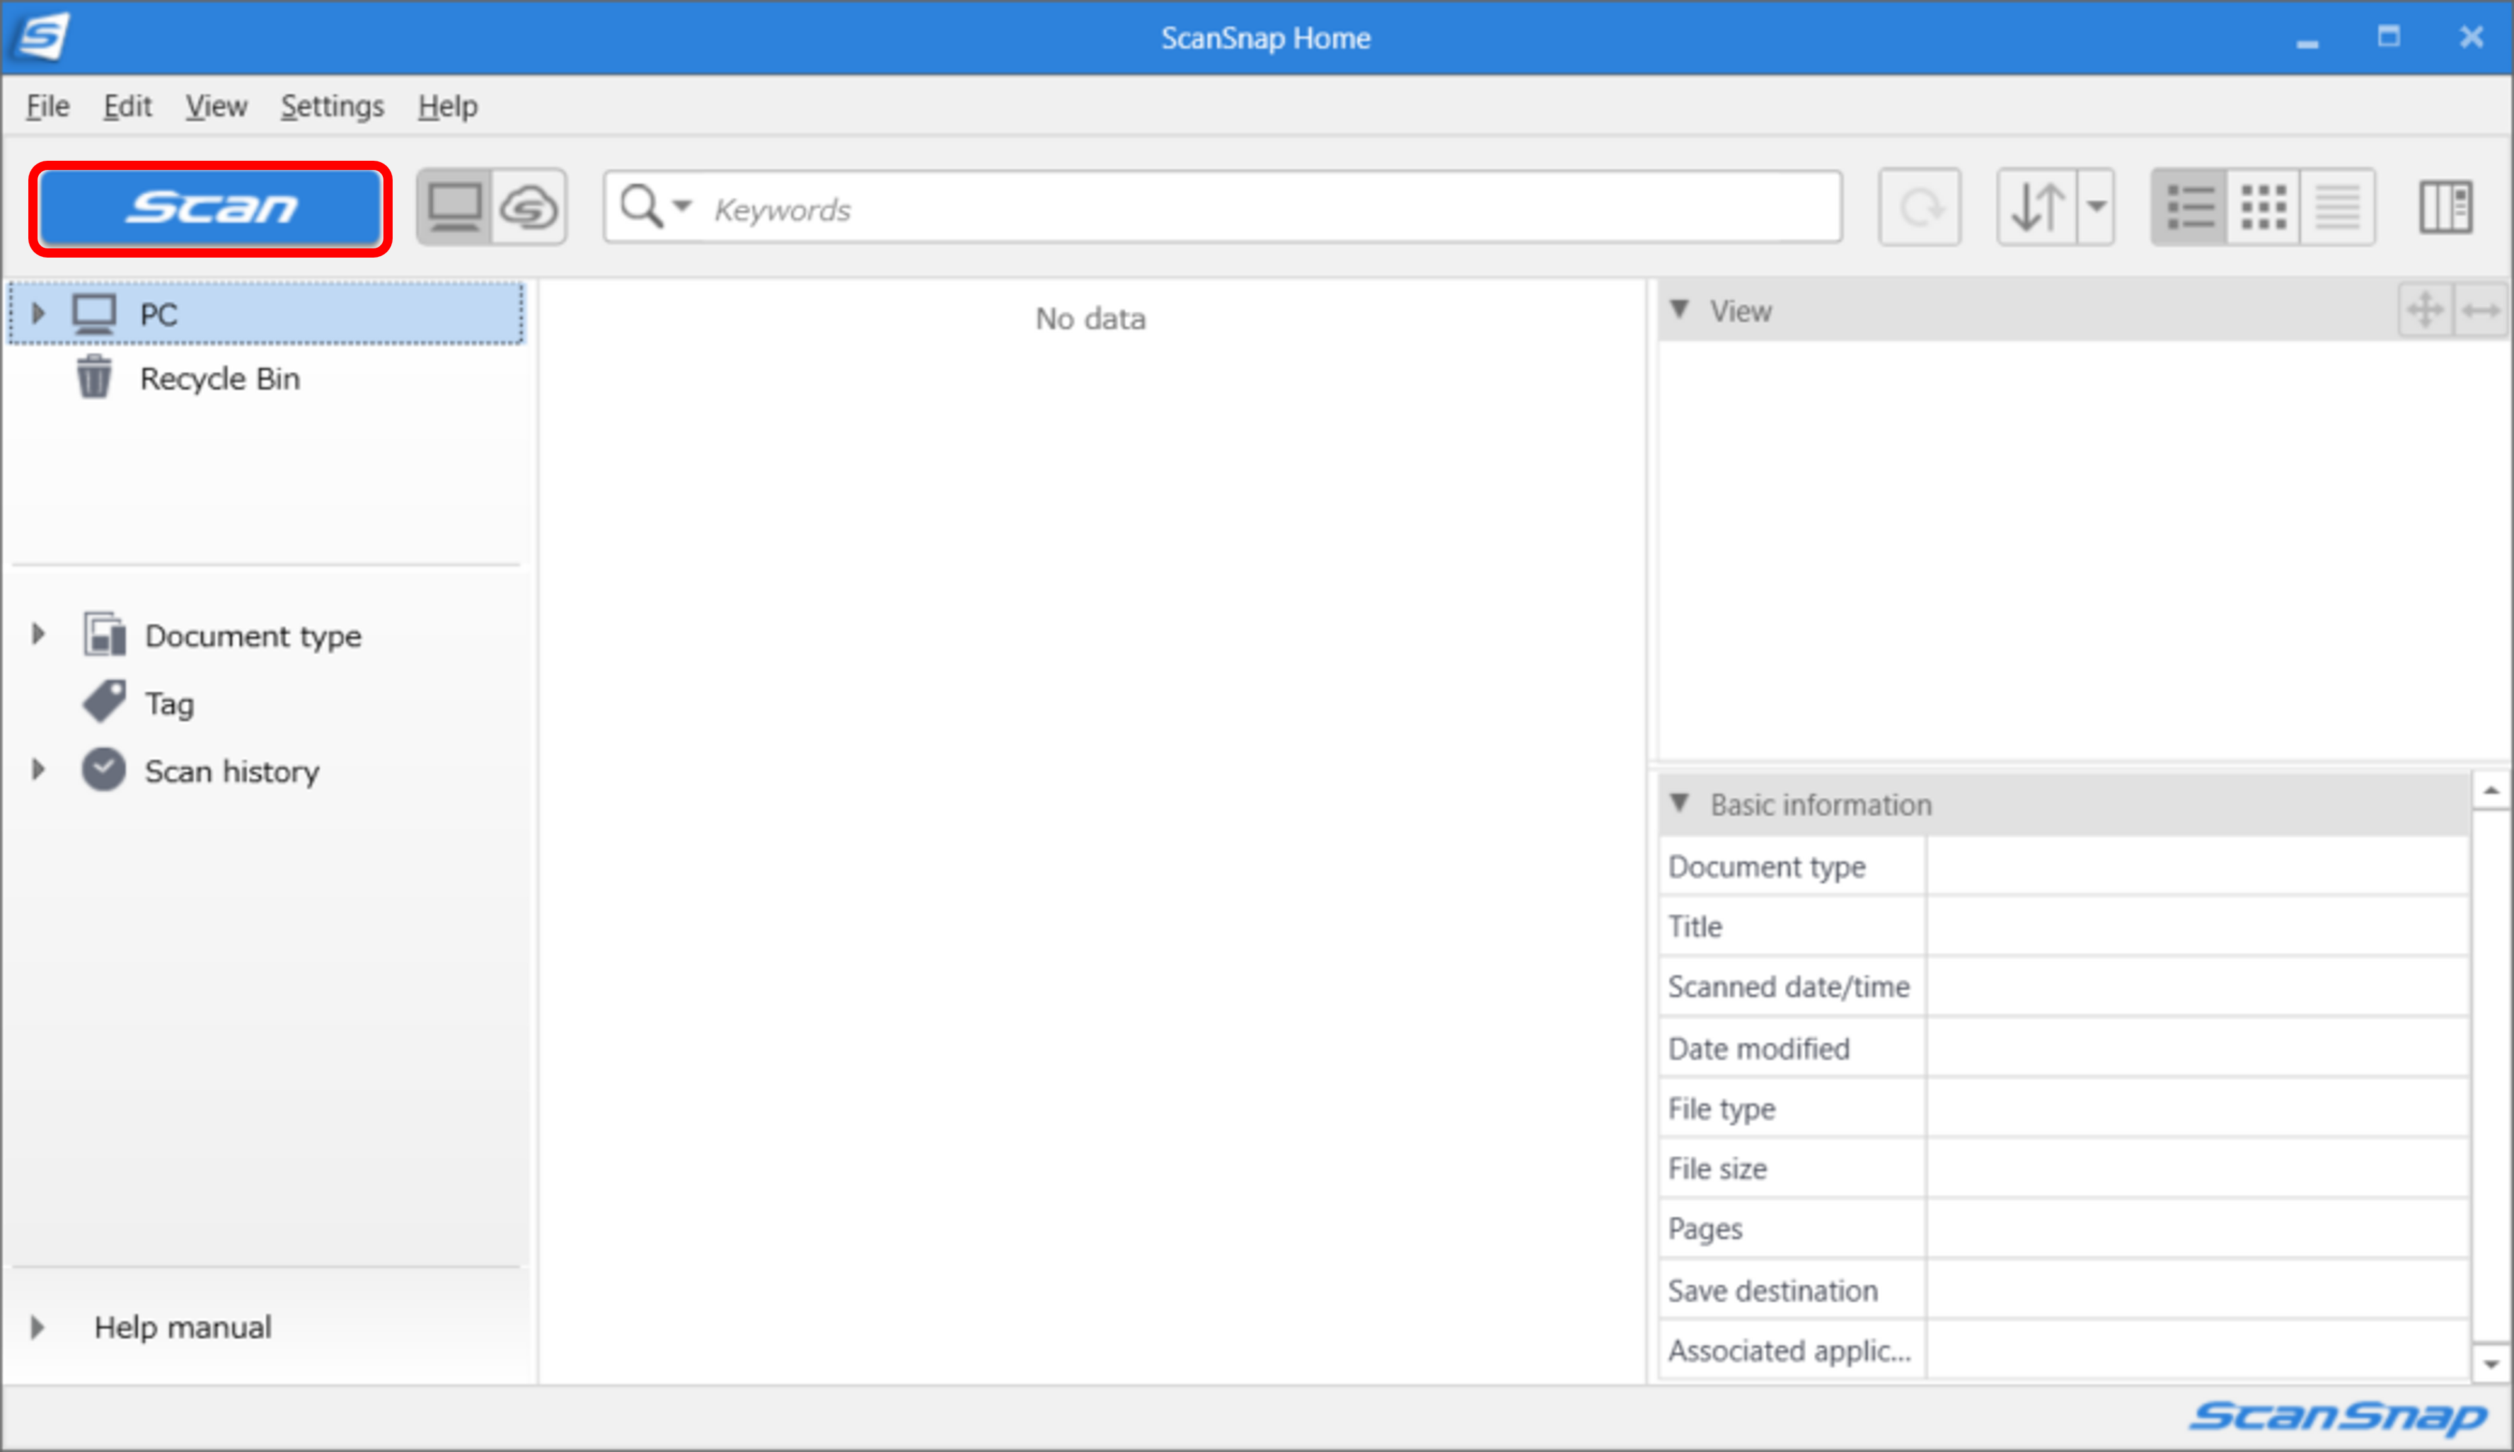Click fit-to-window arrows icon in View

point(2425,310)
